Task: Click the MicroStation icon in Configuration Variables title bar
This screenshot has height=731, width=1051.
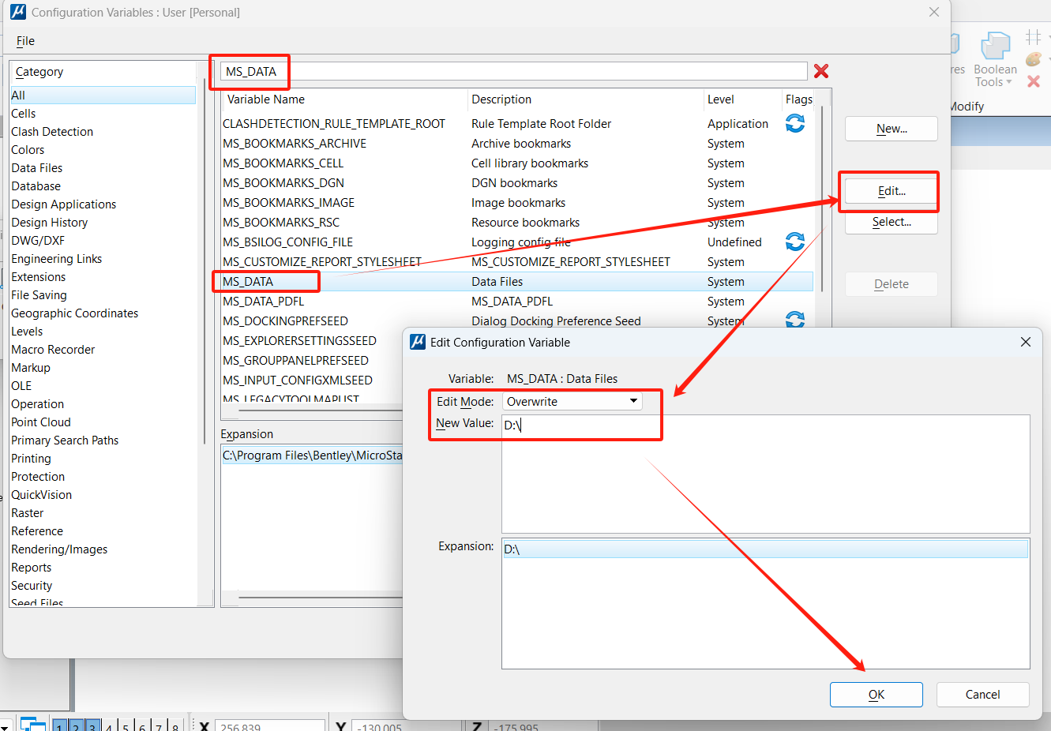Action: pyautogui.click(x=17, y=12)
